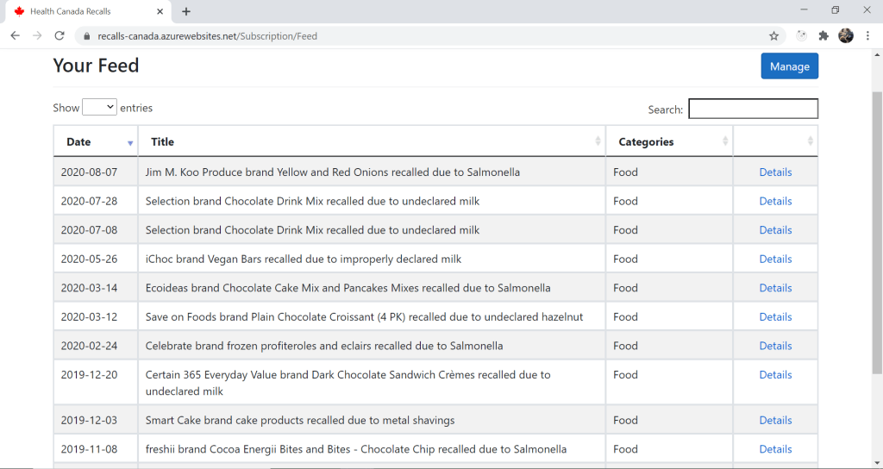This screenshot has width=883, height=469.
Task: Sort the table by Categories column
Action: coord(668,141)
